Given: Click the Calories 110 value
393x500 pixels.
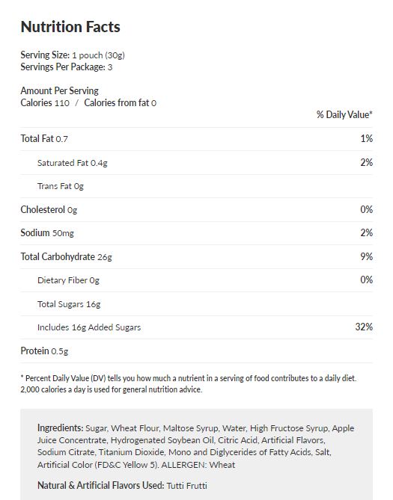Looking at the screenshot, I should point(45,103).
